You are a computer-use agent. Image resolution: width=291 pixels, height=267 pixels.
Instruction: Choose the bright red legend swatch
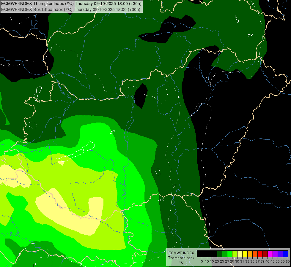[260, 254]
